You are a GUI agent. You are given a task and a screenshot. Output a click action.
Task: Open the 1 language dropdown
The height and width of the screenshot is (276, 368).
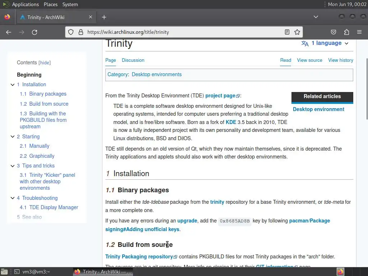pos(330,43)
